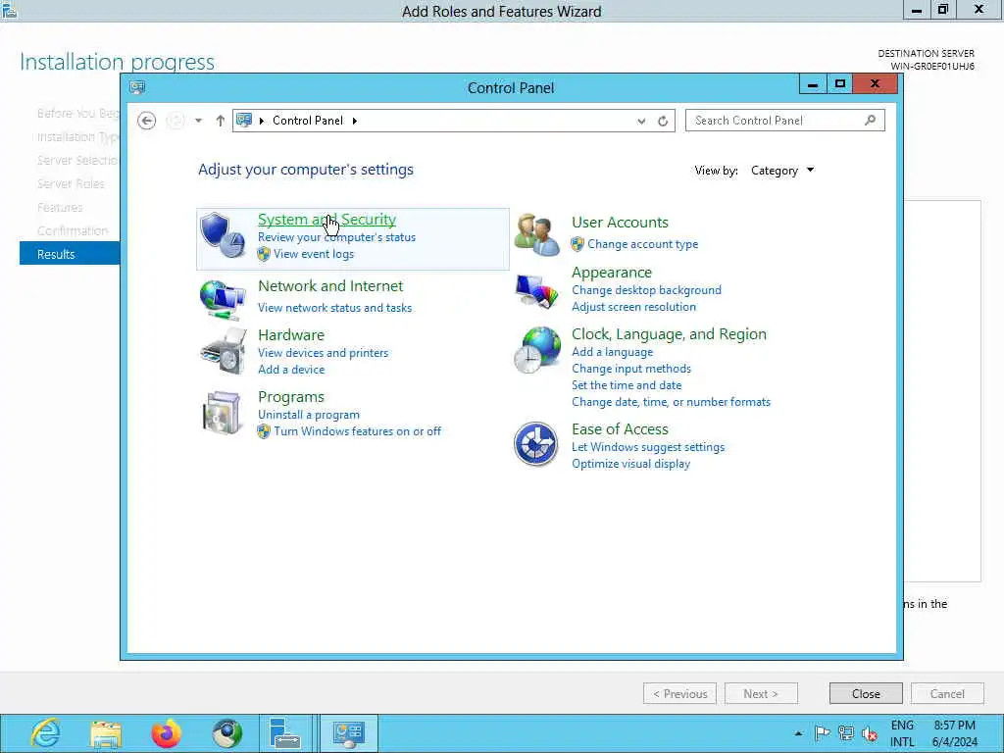Click the Network and Internet globe icon

coord(222,299)
